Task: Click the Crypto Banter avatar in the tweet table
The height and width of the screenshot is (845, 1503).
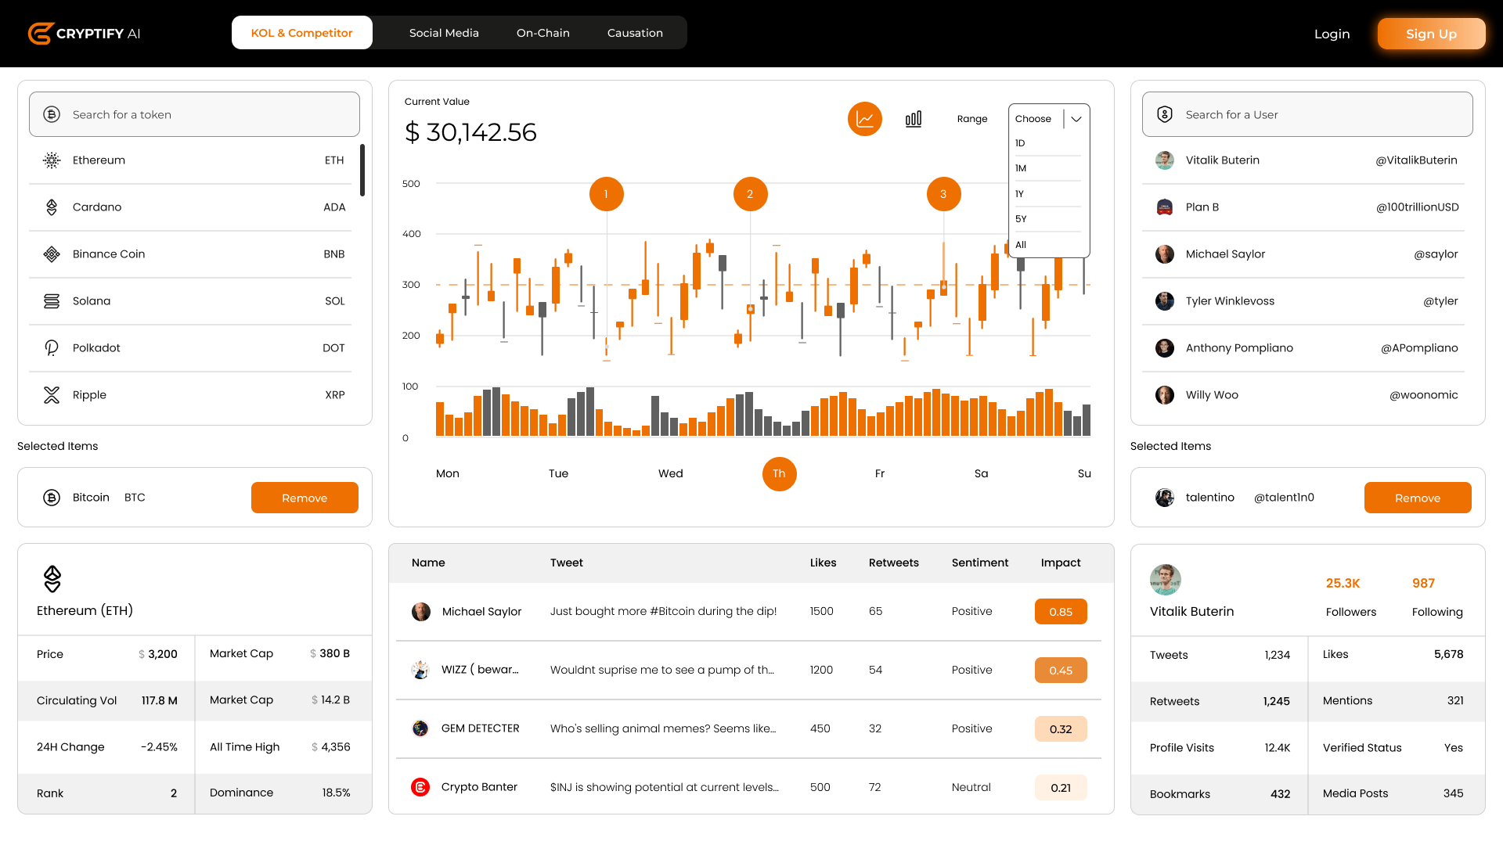Action: coord(420,787)
